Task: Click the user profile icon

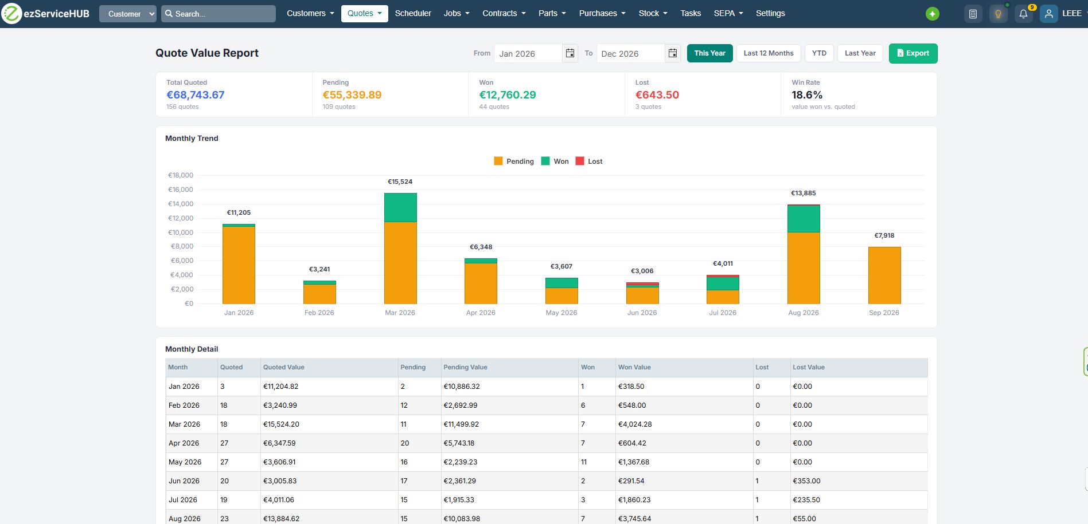Action: tap(1048, 14)
